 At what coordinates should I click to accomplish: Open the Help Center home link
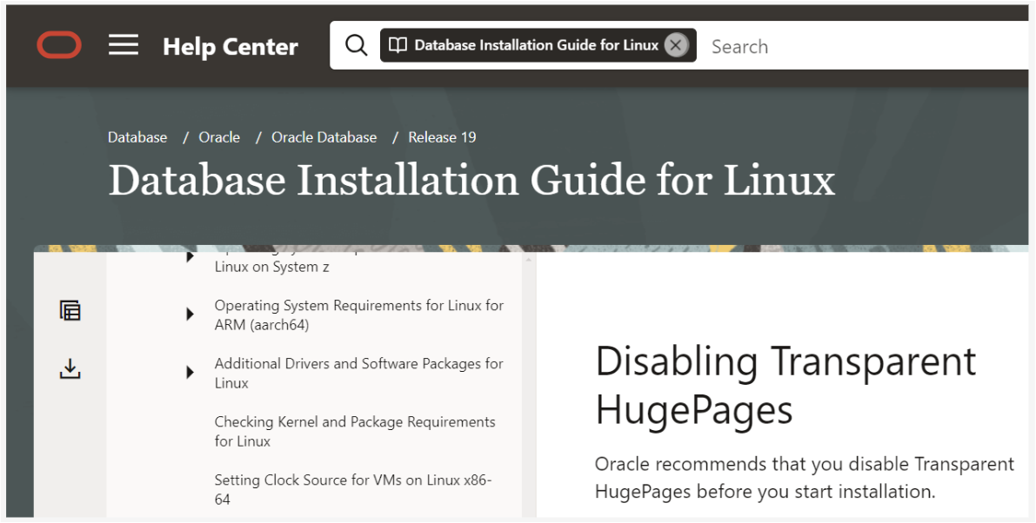coord(231,46)
